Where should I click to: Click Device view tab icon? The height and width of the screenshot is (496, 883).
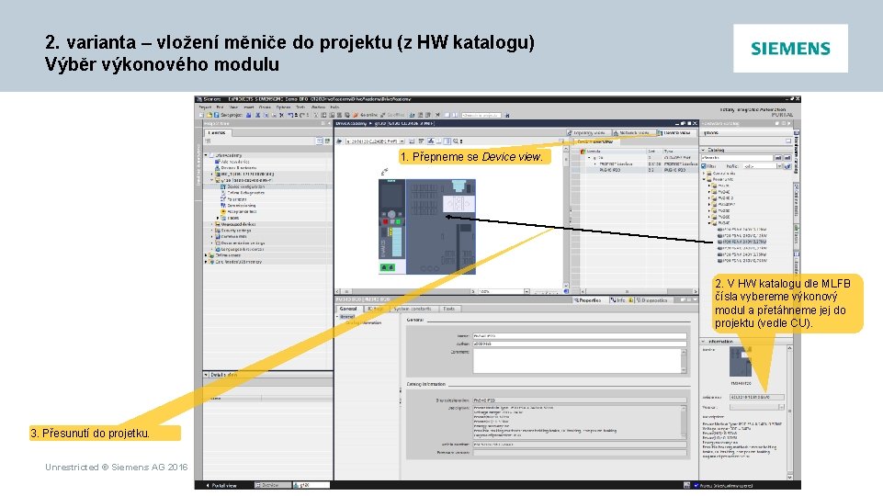tap(660, 133)
